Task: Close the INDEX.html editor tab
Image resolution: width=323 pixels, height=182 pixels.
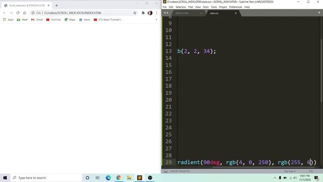Action: click(201, 13)
